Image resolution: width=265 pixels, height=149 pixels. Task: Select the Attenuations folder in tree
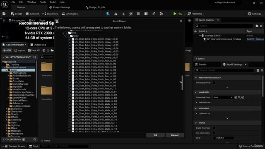[19, 73]
